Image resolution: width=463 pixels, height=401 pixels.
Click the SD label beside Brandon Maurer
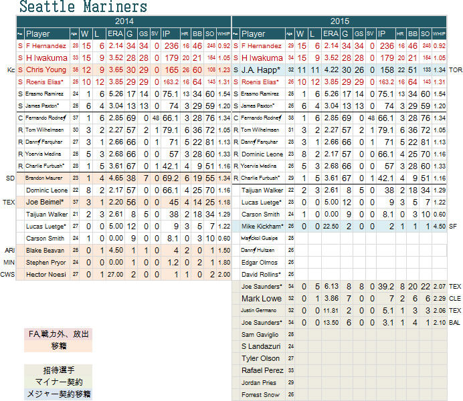[10, 178]
